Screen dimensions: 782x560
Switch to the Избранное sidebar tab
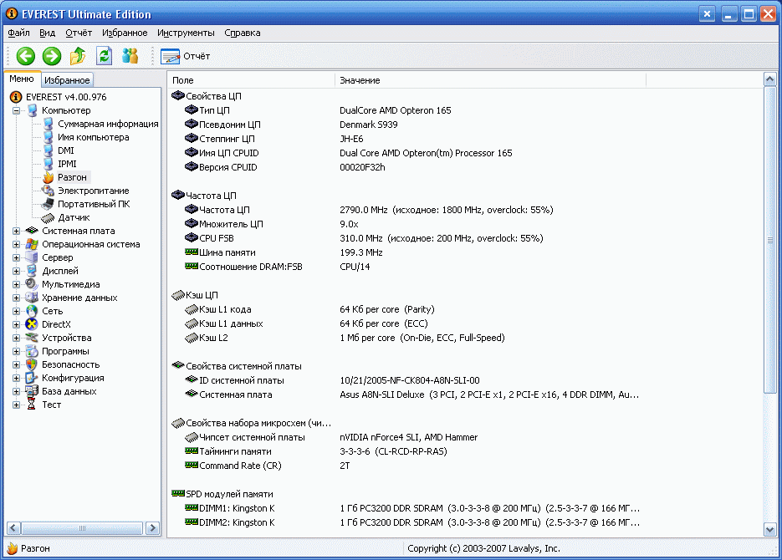coord(67,79)
